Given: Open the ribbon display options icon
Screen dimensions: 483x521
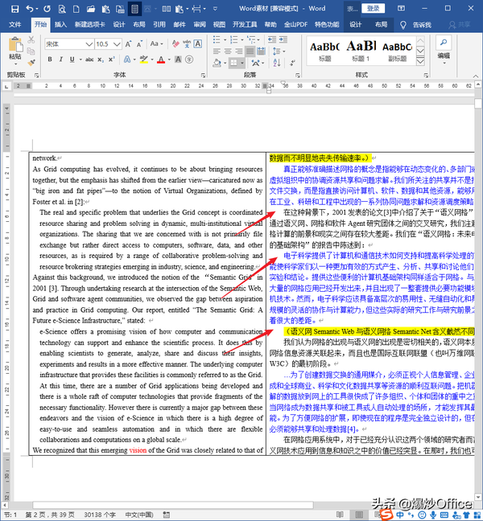Looking at the screenshot, I should click(402, 8).
